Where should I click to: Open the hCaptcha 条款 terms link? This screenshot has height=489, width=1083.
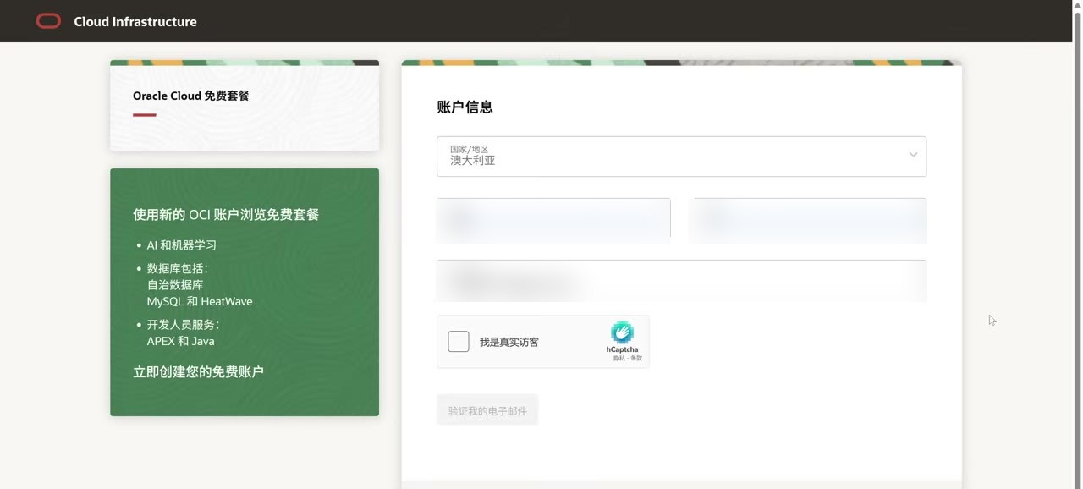tap(636, 359)
